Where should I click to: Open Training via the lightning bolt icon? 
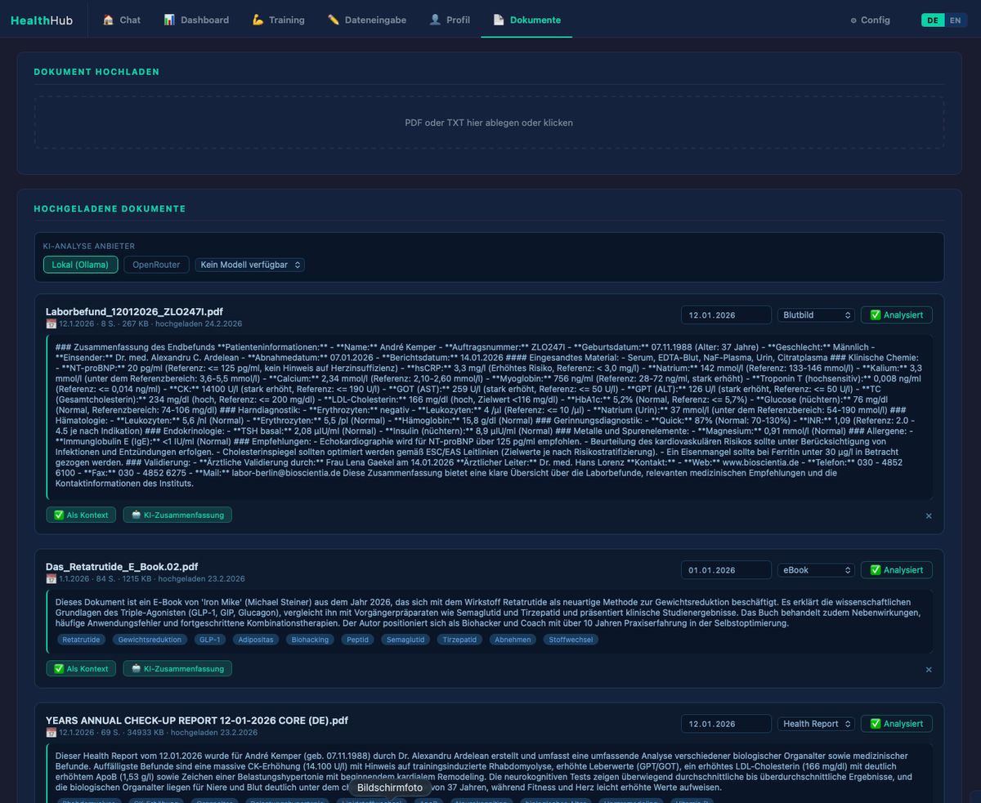point(257,20)
